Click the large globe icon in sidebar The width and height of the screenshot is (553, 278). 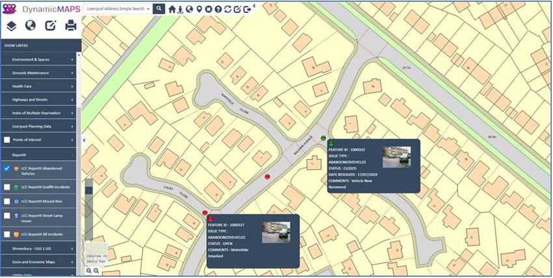click(31, 25)
